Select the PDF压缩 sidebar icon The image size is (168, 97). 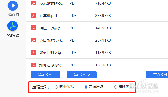tap(13, 26)
